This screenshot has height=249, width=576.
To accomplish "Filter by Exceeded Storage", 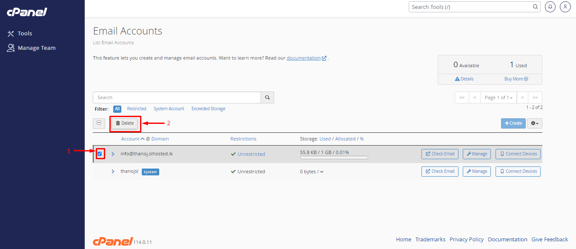I will 208,109.
